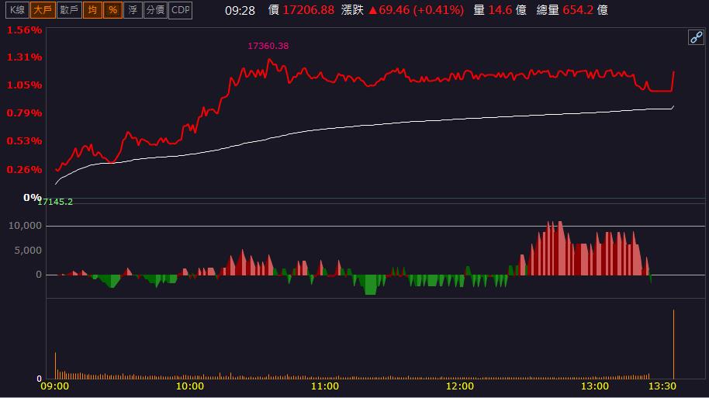Click the change value ▲69.46 (+0.41%)

(416, 10)
